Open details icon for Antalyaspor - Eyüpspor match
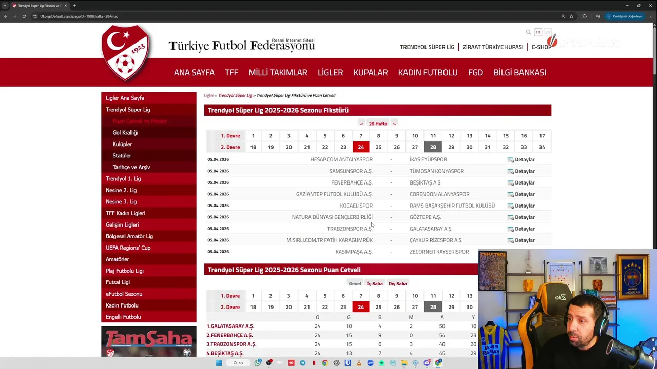 pos(510,160)
